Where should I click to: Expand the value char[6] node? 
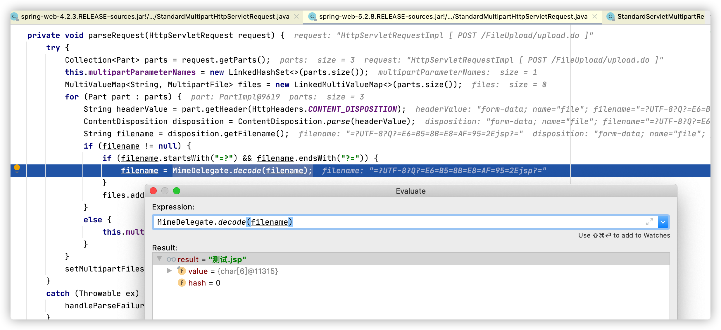169,271
